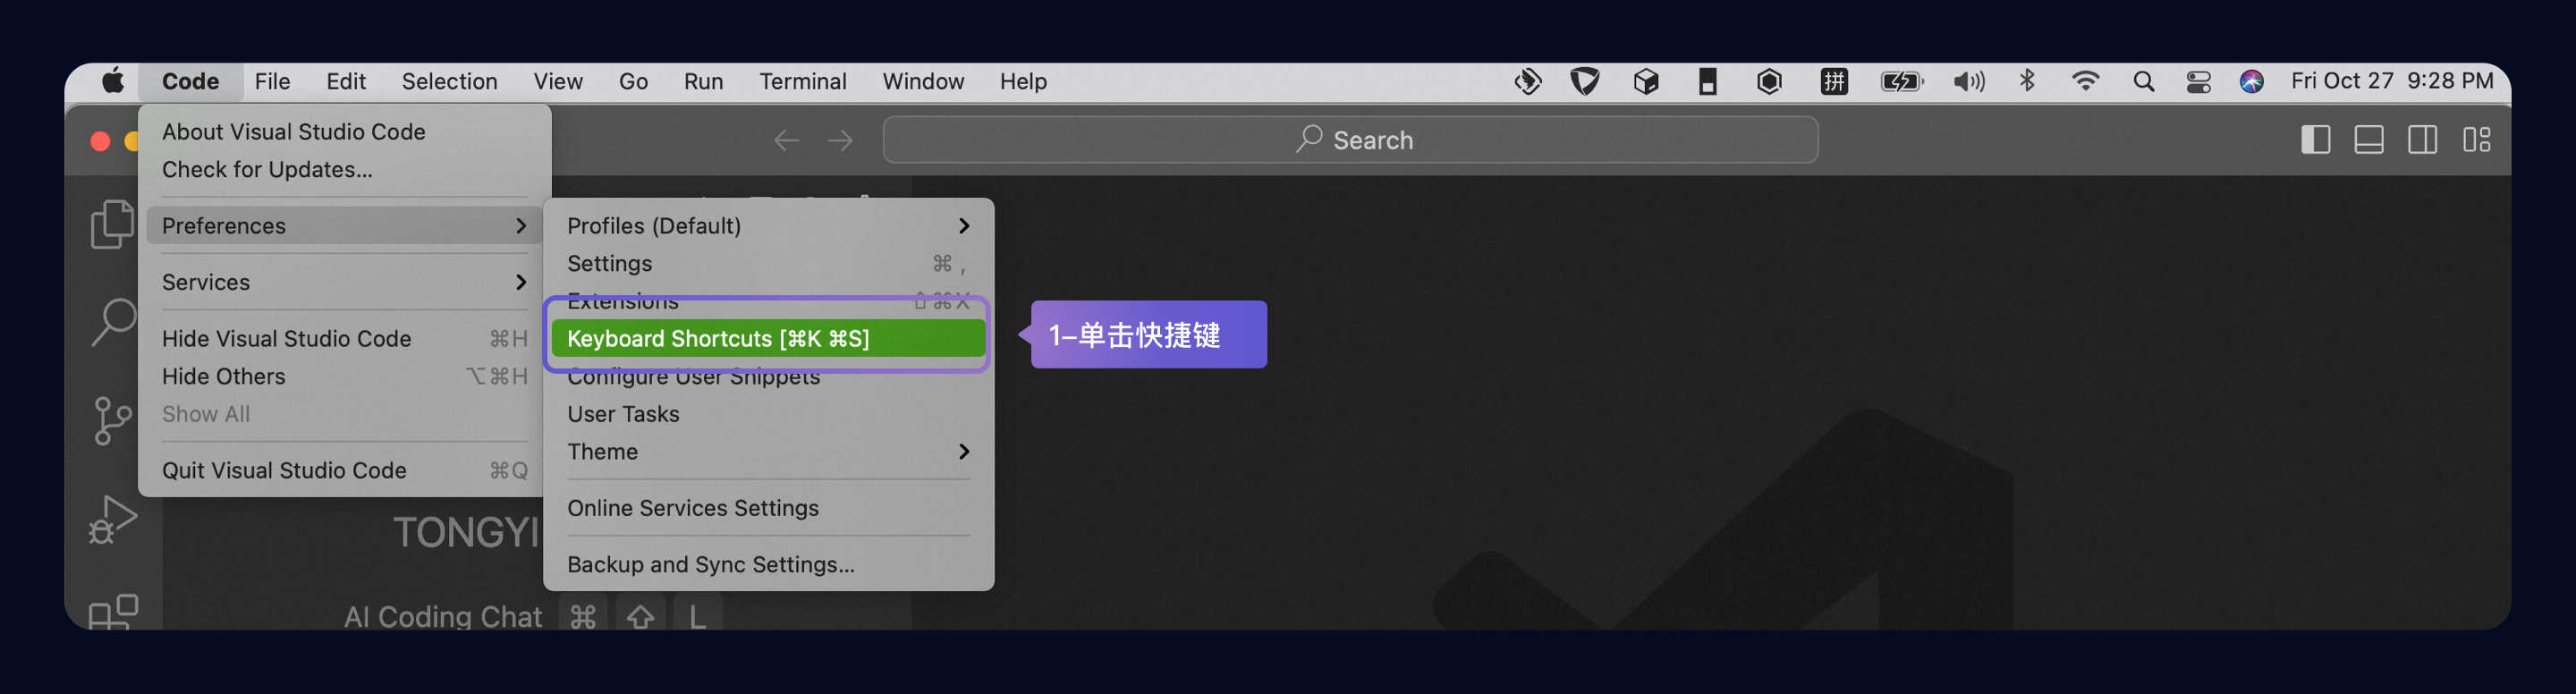The width and height of the screenshot is (2576, 694).
Task: Click the battery charging icon
Action: pyautogui.click(x=1901, y=82)
